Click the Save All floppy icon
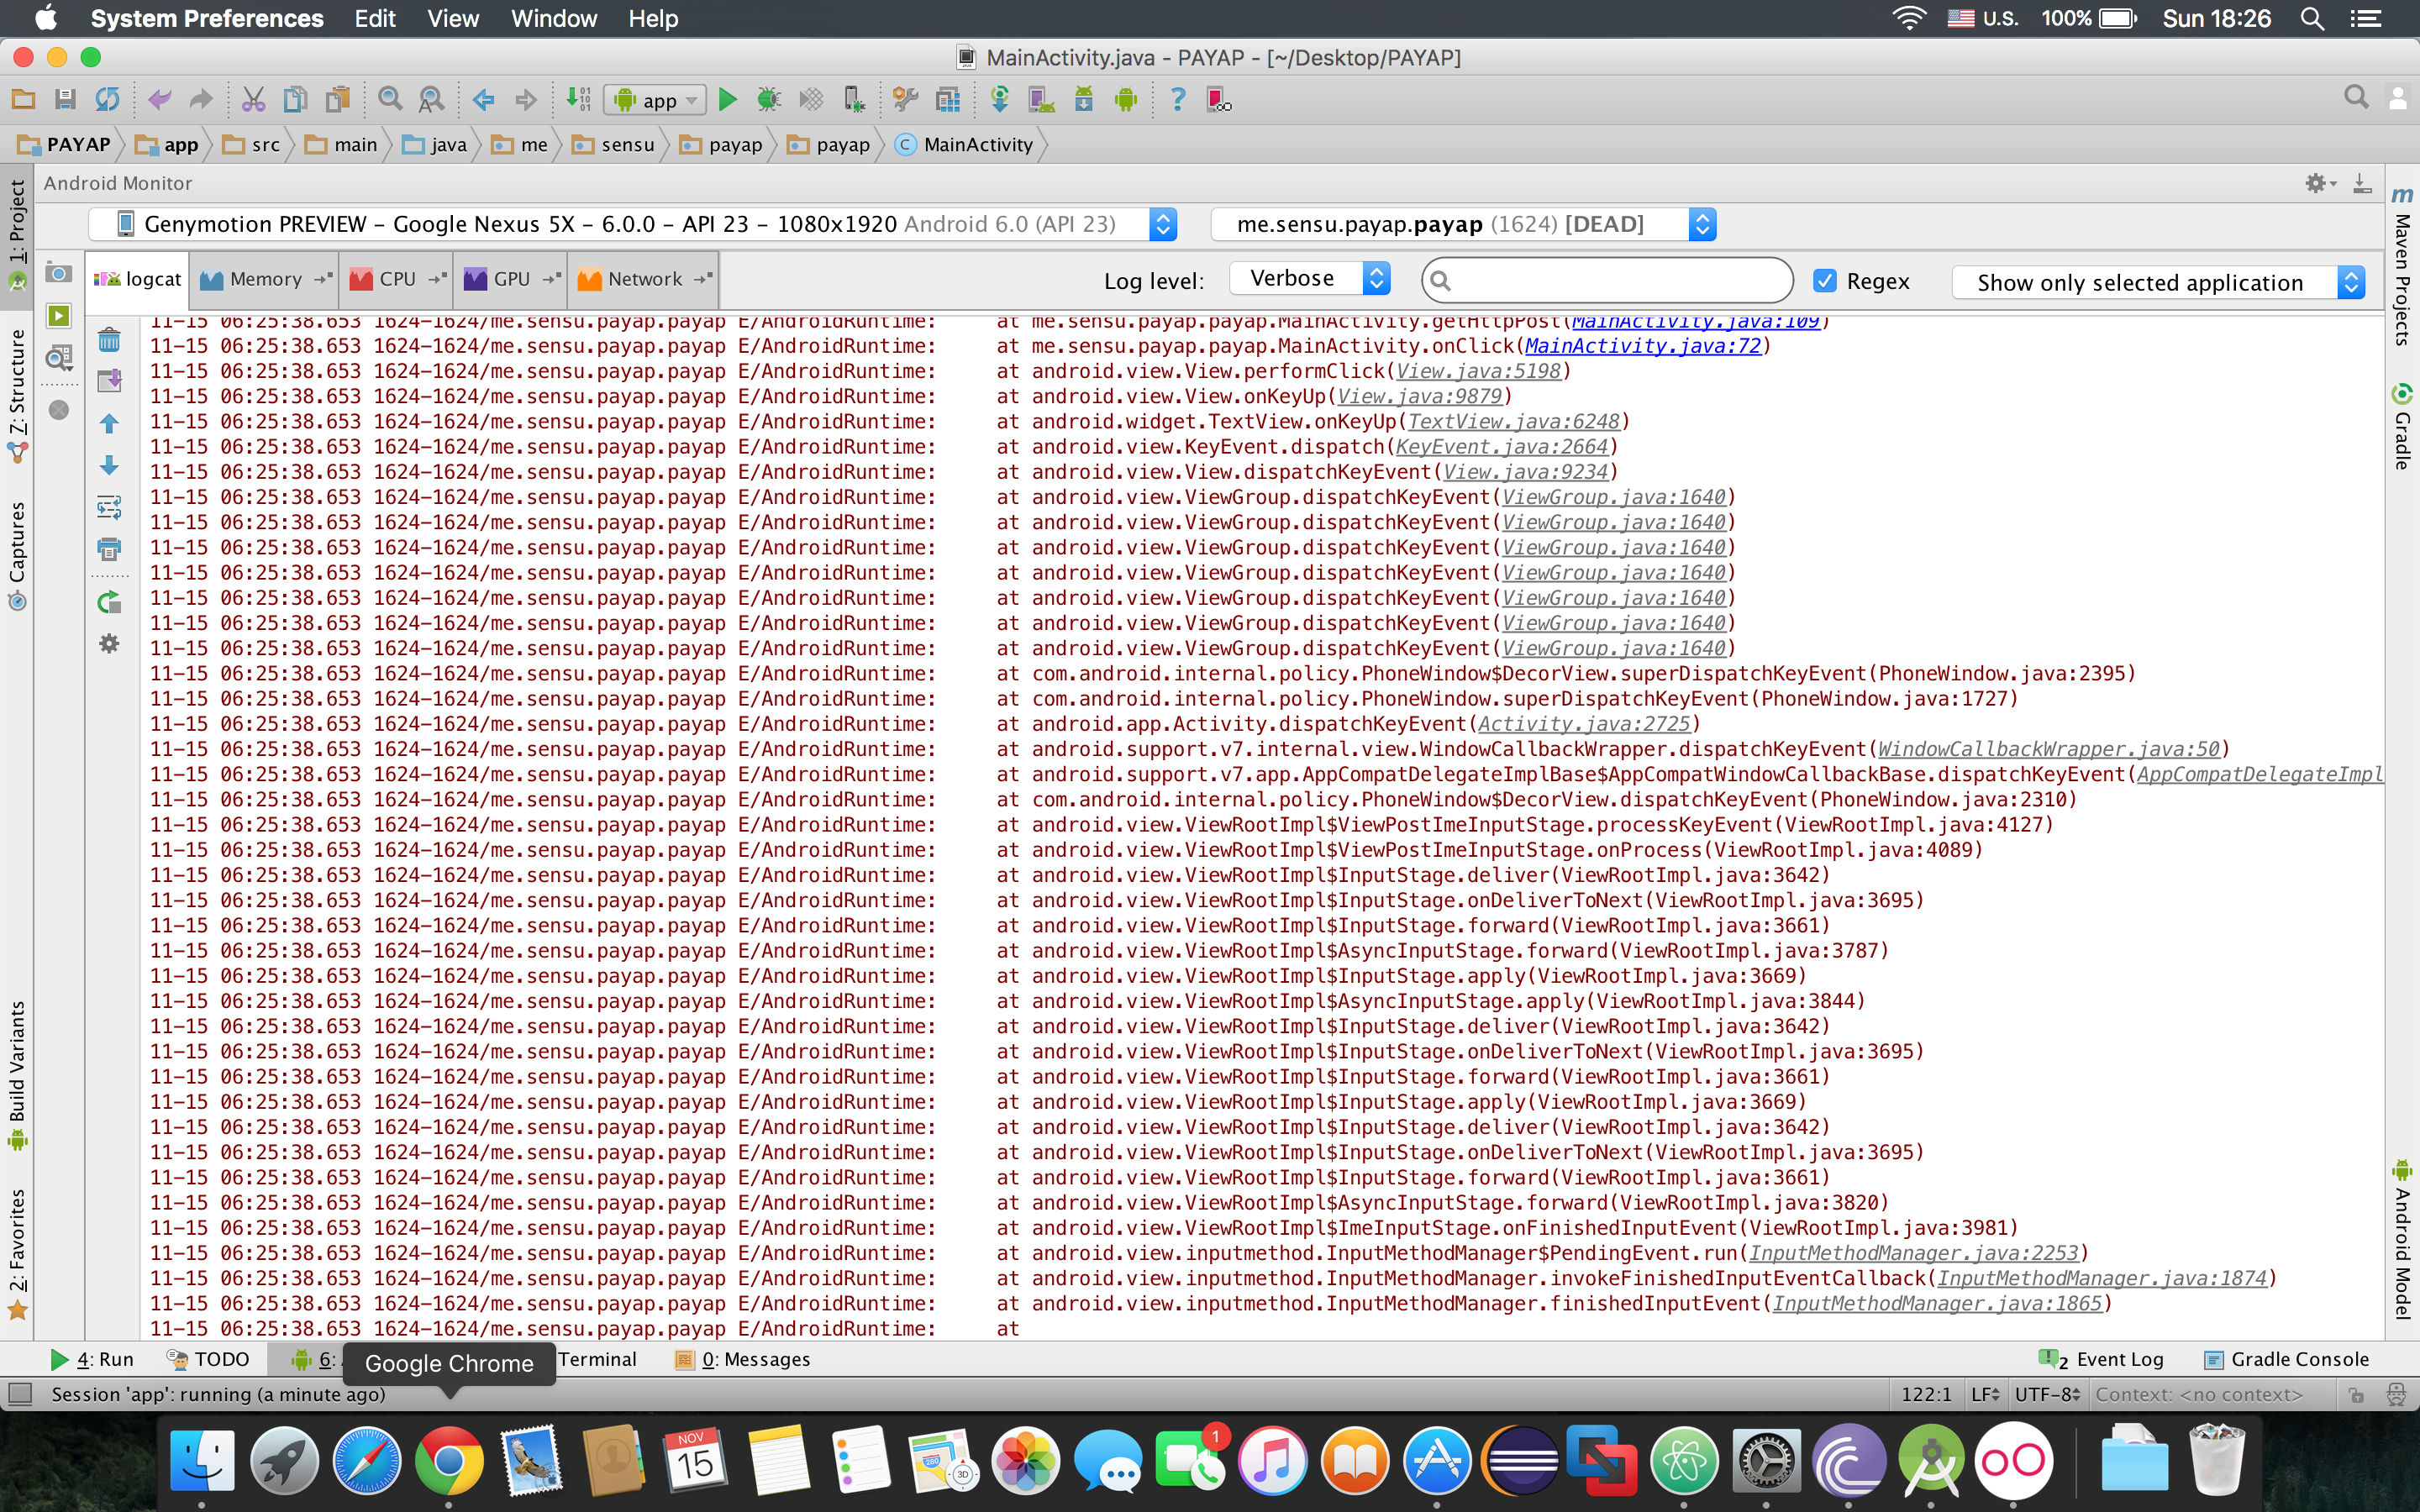Viewport: 2420px width, 1512px height. click(65, 99)
